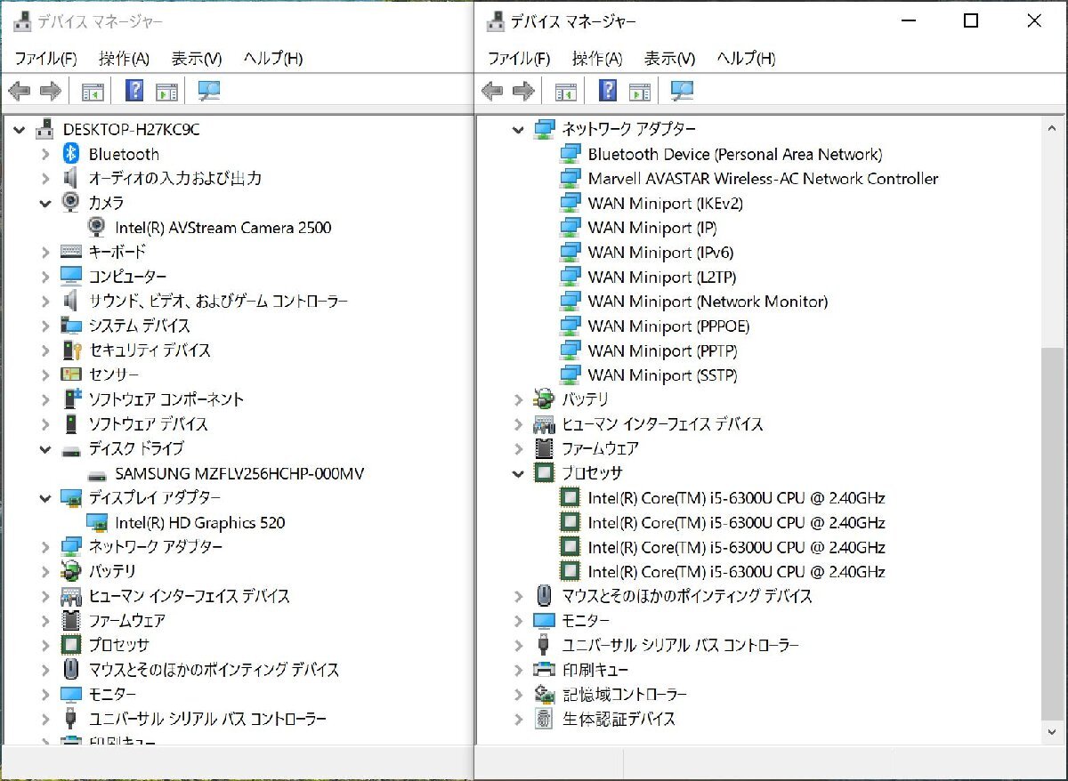1068x781 pixels.
Task: Collapse the DESKTOP-H27KC9C root node
Action: tap(20, 130)
